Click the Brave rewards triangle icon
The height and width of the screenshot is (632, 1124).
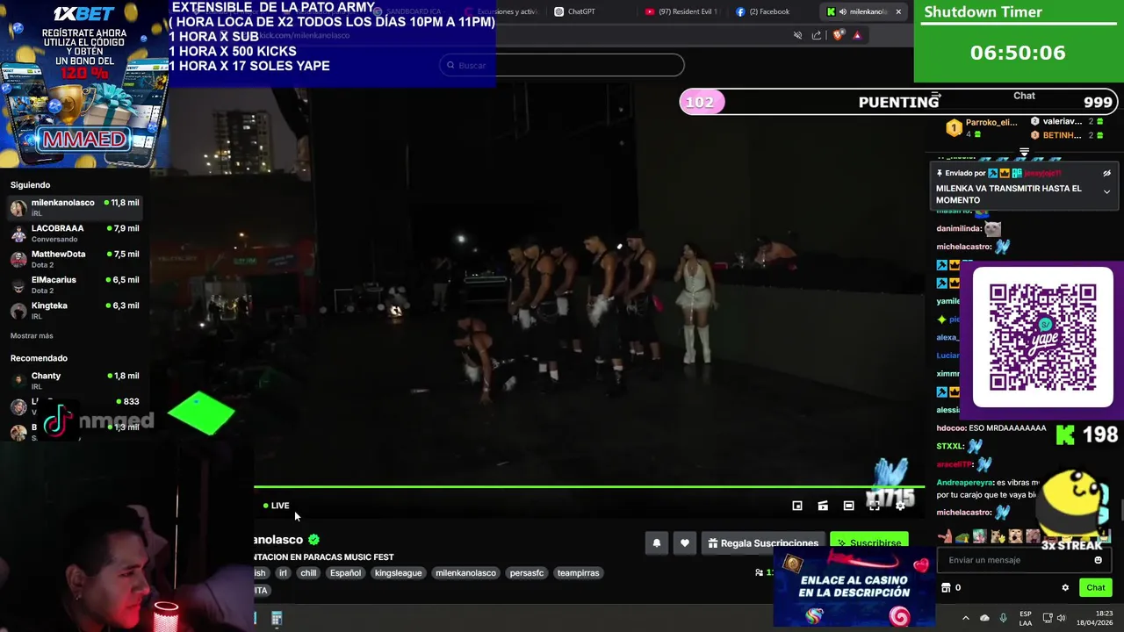857,35
